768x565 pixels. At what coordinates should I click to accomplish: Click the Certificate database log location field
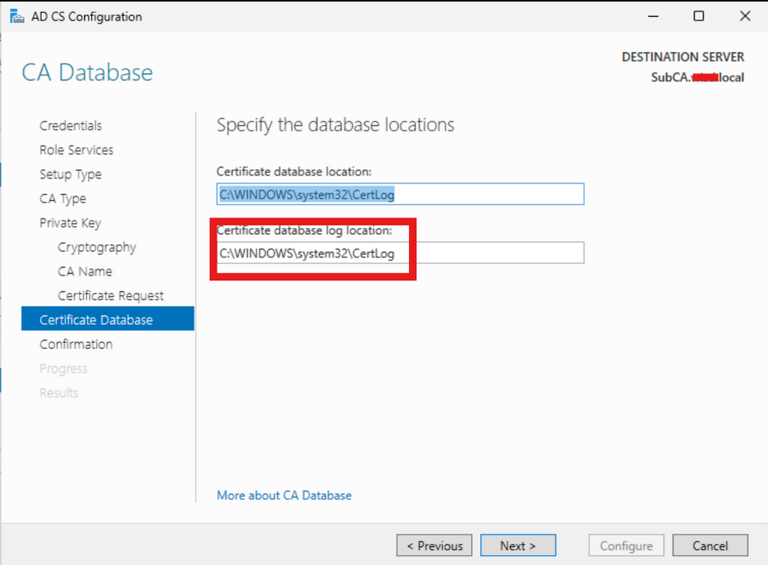click(x=400, y=253)
